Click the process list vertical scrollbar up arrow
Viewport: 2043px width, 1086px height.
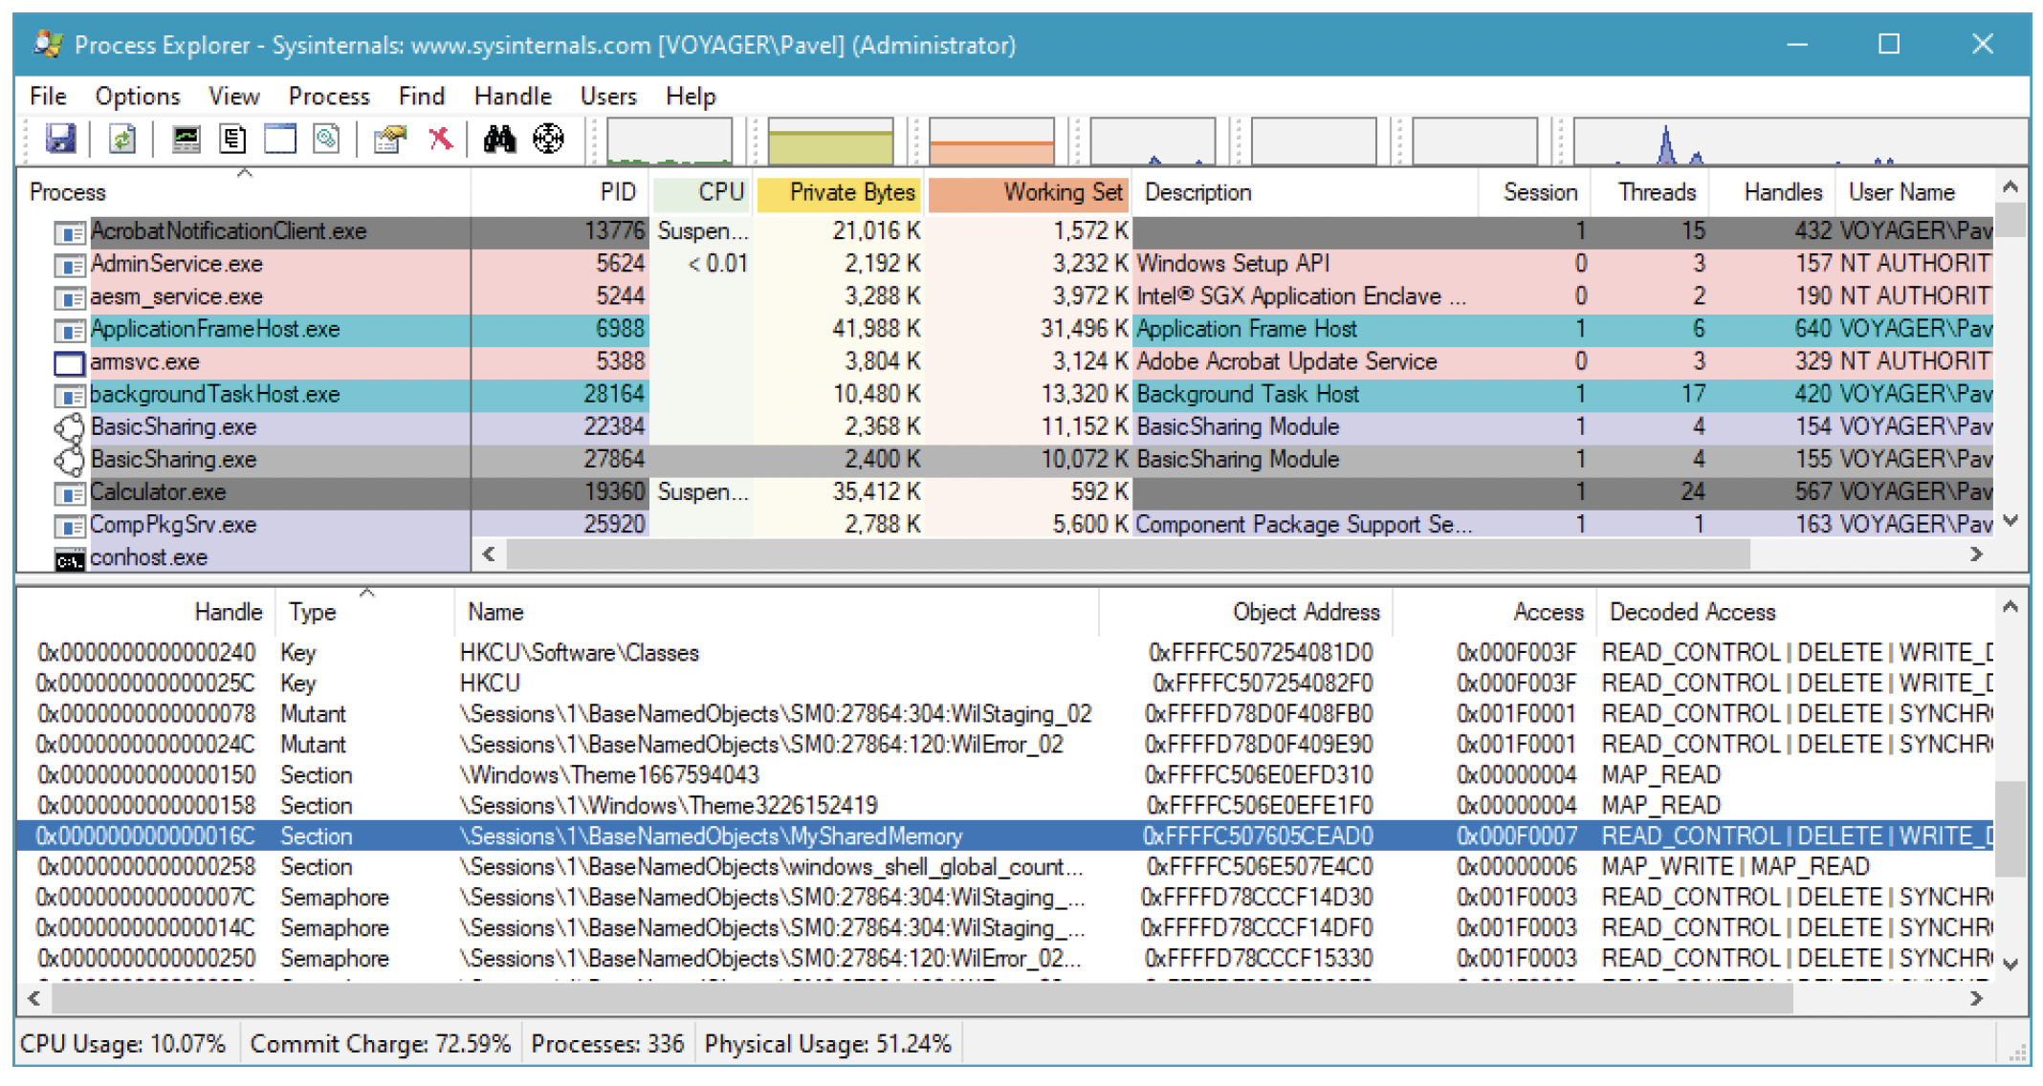click(2010, 187)
